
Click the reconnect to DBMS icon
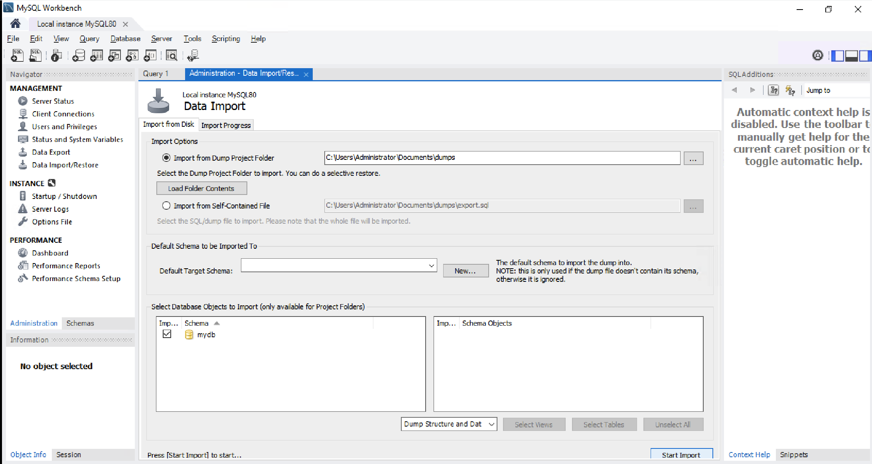pyautogui.click(x=193, y=55)
